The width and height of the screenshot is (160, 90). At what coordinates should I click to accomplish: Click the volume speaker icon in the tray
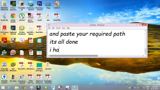[x=138, y=88]
